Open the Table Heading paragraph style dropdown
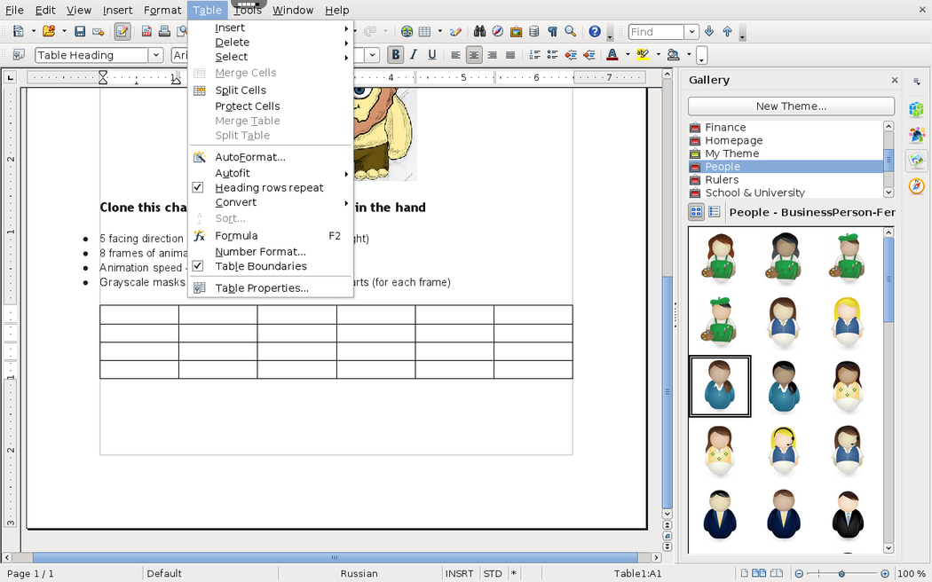Viewport: 932px width, 582px height. tap(156, 55)
